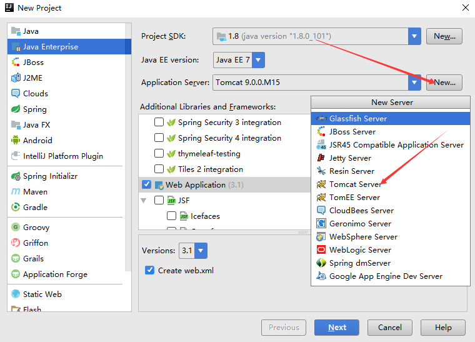Open the Java EE version dropdown
The height and width of the screenshot is (342, 475).
[258, 60]
